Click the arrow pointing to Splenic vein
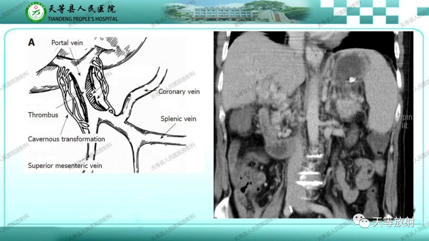Viewport: 429px width, 241px height. click(x=168, y=130)
